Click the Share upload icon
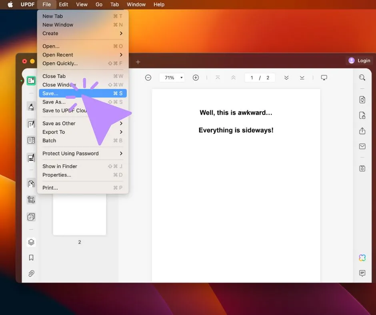This screenshot has height=315, width=376. point(362,131)
